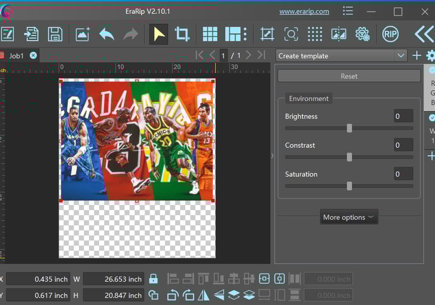Click the Save floppy disk icon
The height and width of the screenshot is (305, 435).
point(55,34)
